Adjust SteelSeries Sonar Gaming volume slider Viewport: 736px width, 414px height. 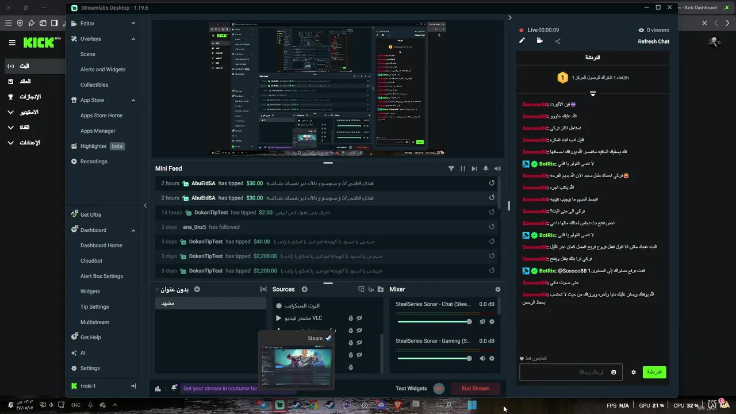coord(435,359)
